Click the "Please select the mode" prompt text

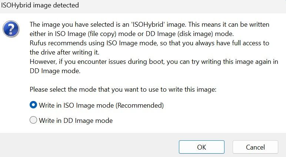click(115, 89)
